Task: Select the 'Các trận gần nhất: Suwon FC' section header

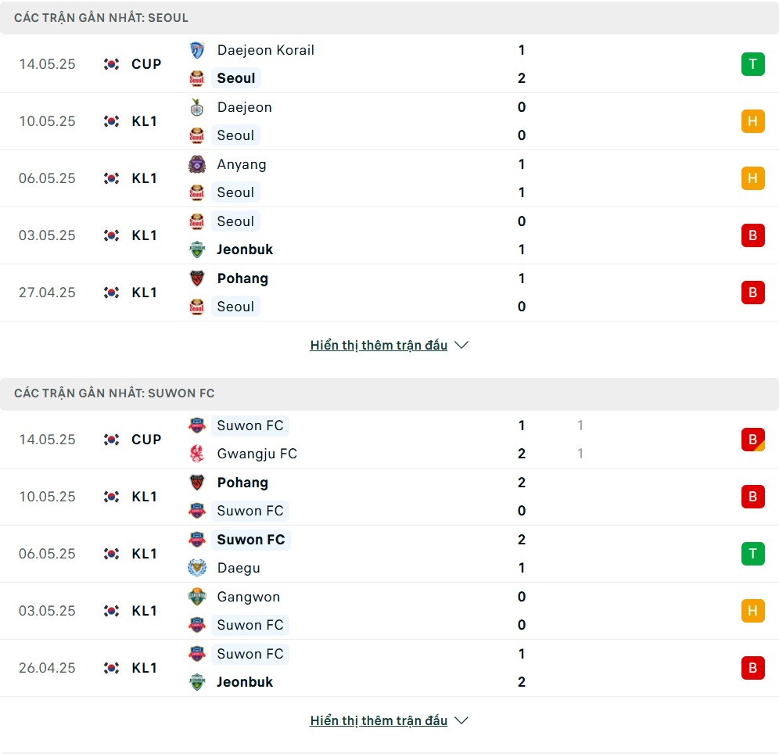Action: coord(389,394)
